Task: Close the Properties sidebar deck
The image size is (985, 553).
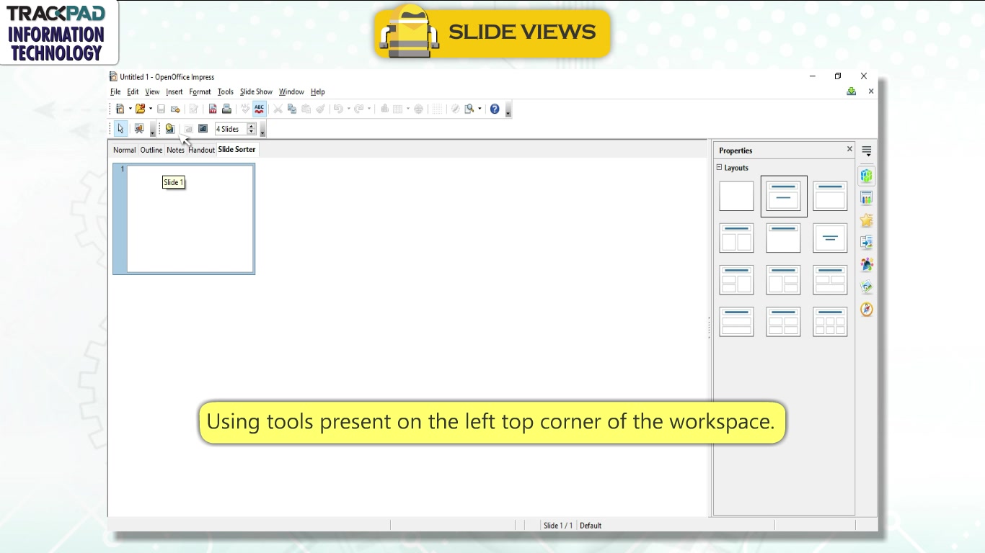Action: click(x=849, y=149)
